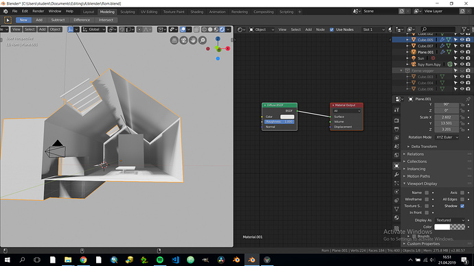Switch to the Shading workspace tab
474x266 pixels.
pos(196,12)
